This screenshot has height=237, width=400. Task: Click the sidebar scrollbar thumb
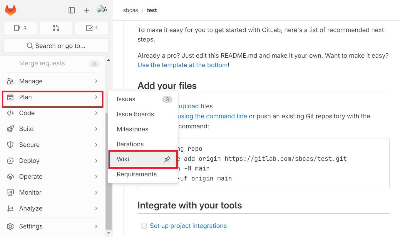click(x=108, y=171)
